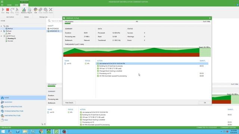Close the Windows 10 job dialog
Image resolution: width=239 pixels, height=134 pixels.
(210, 18)
